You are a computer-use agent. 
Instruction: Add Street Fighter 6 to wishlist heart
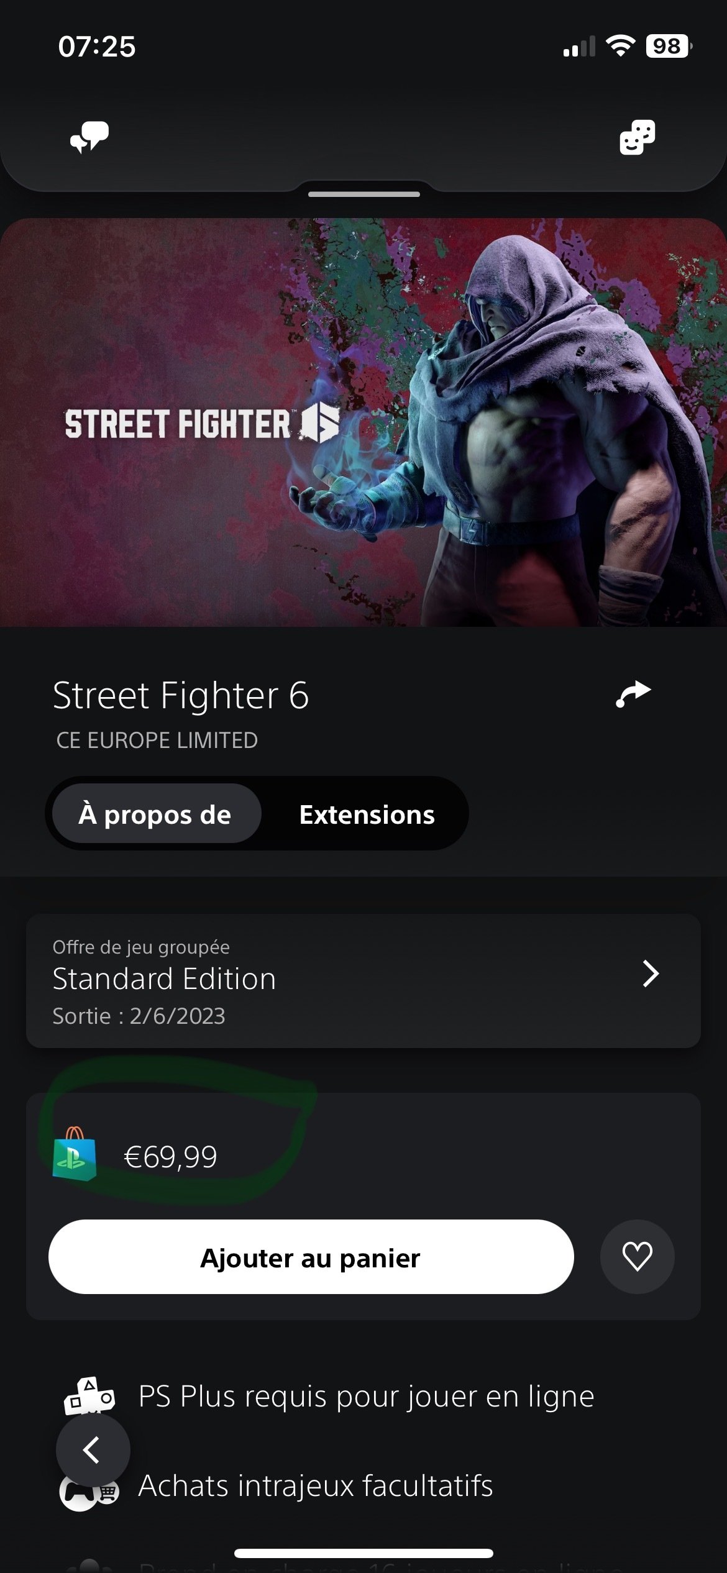click(637, 1257)
